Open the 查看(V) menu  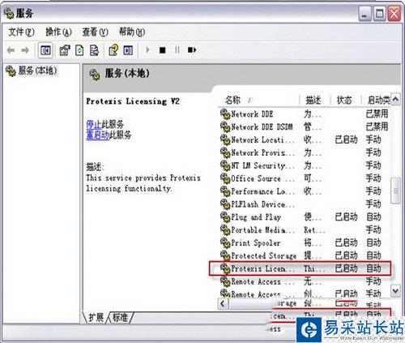[x=95, y=32]
